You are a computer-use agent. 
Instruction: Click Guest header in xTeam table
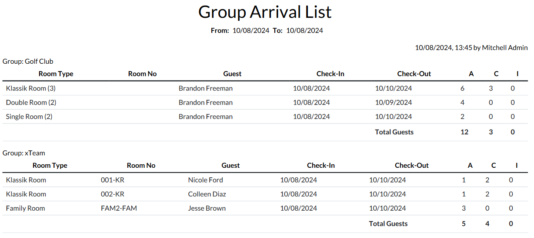(x=230, y=165)
